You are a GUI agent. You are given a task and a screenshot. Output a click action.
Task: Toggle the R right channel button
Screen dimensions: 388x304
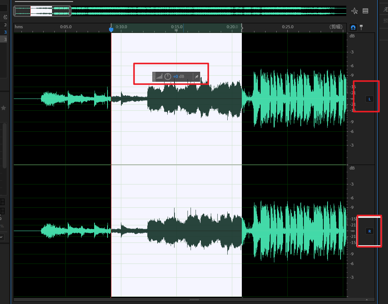click(369, 231)
